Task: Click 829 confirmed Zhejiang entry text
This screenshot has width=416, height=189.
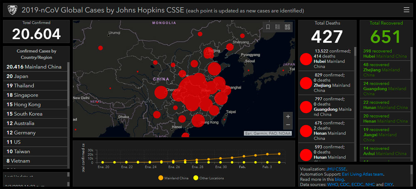Action: [x=333, y=83]
